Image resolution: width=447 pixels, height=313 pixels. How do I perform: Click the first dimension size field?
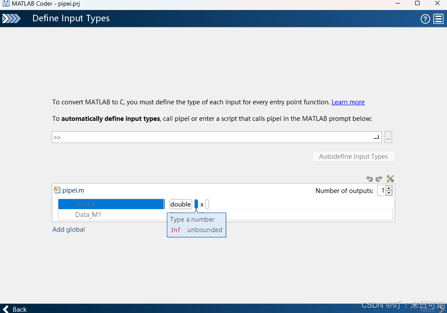tap(196, 204)
